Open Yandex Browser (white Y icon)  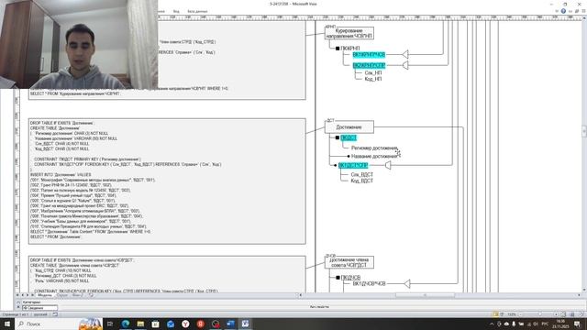click(x=185, y=324)
